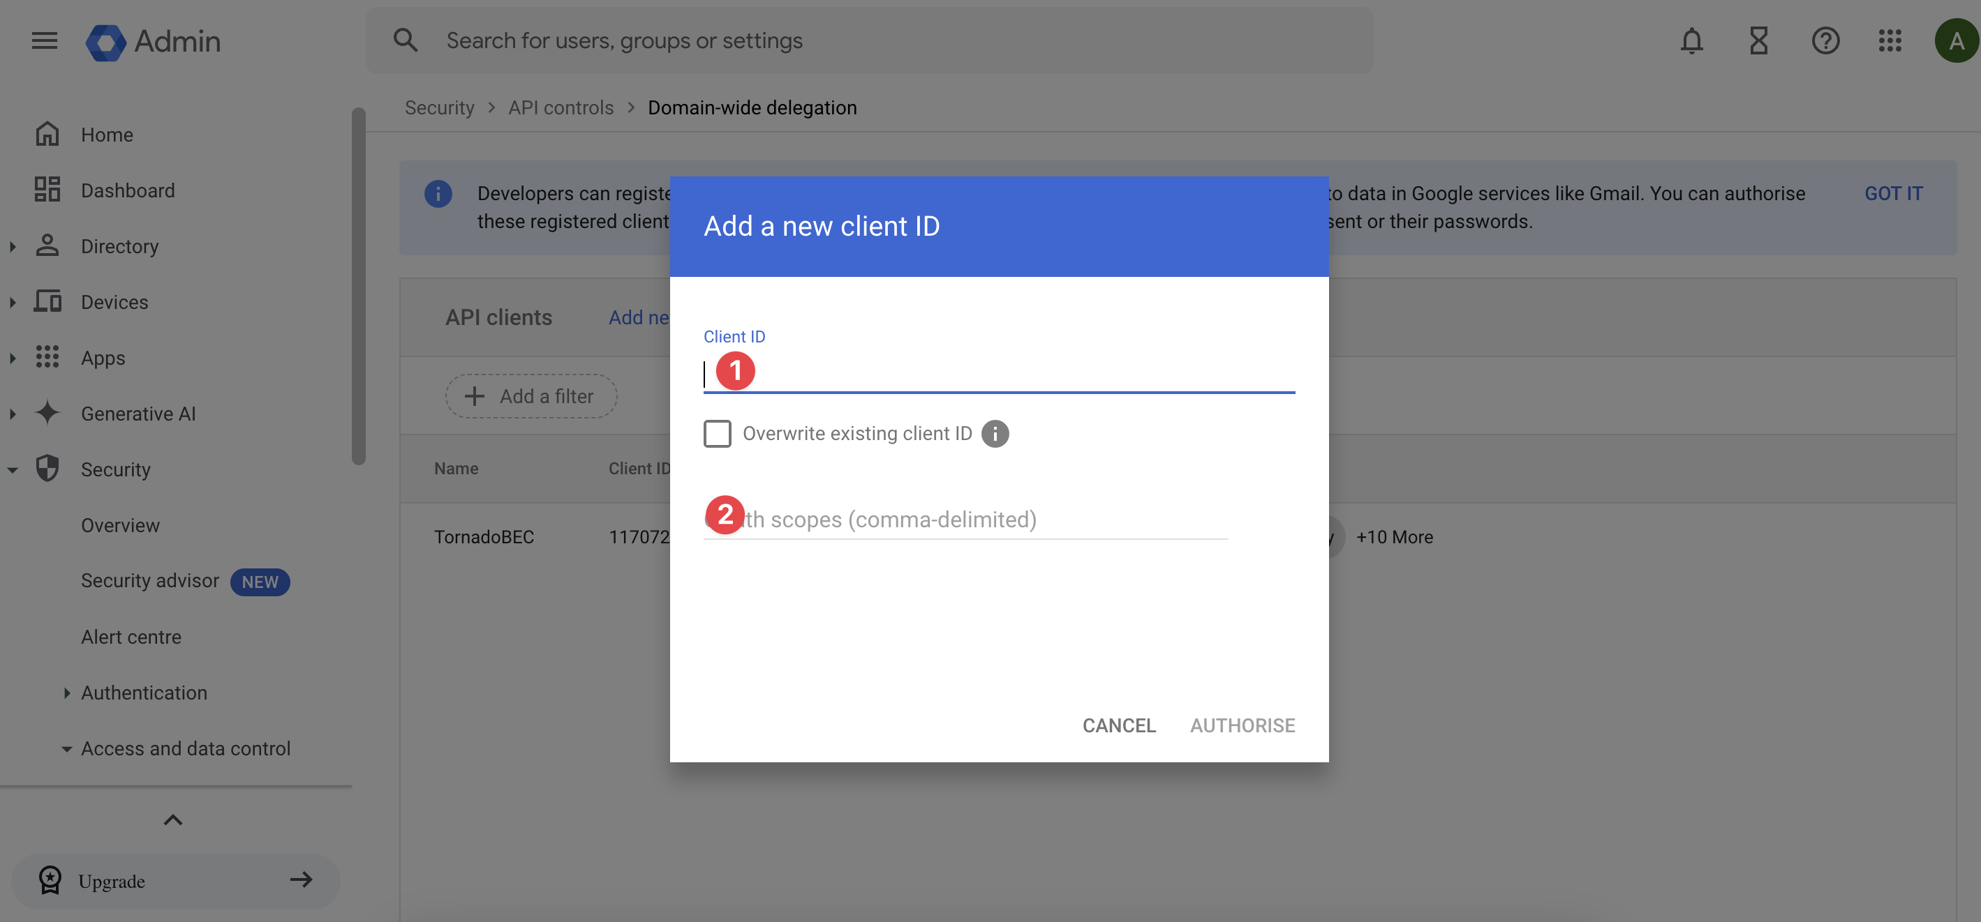Expand the Authentication submenu

point(67,693)
